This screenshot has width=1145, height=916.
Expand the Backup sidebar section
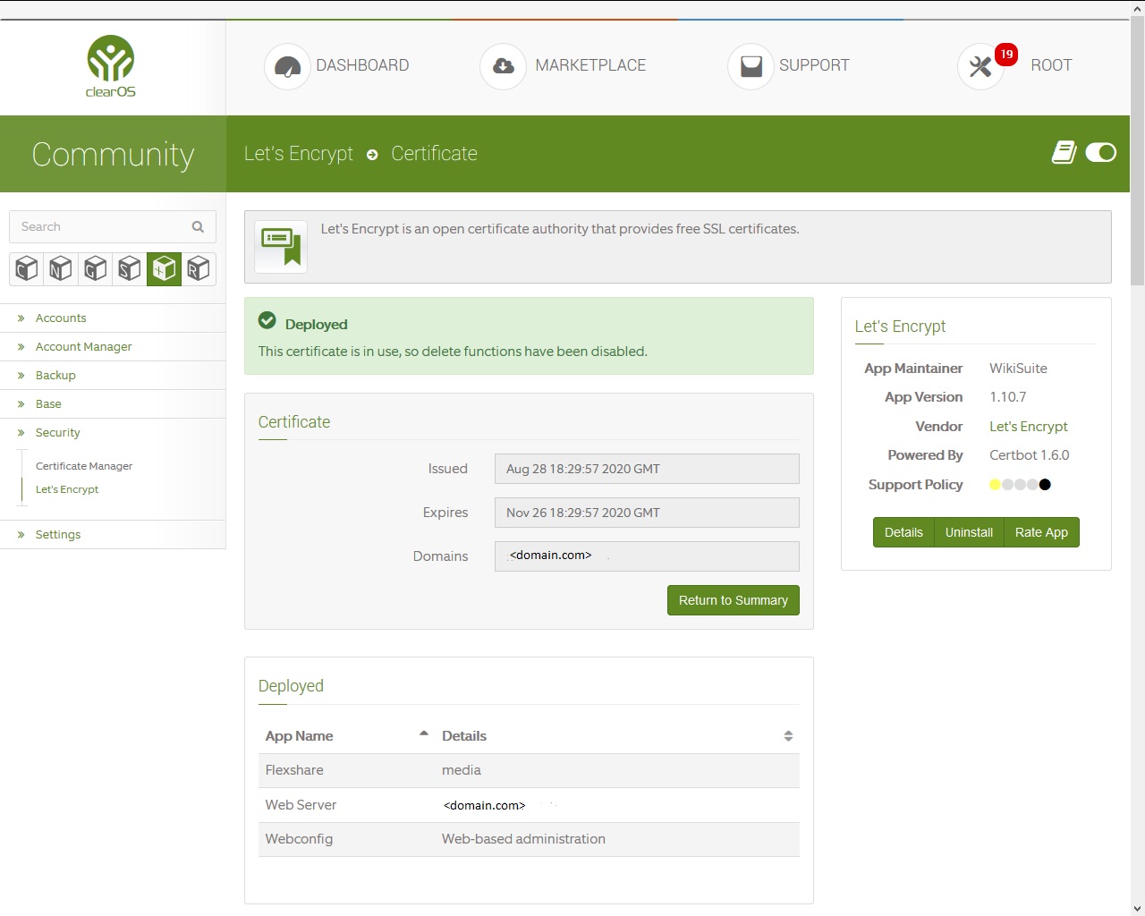click(x=55, y=376)
